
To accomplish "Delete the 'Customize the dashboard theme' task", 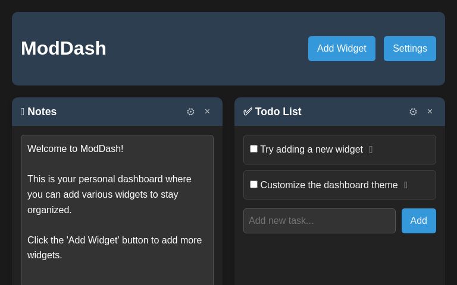I will [406, 185].
